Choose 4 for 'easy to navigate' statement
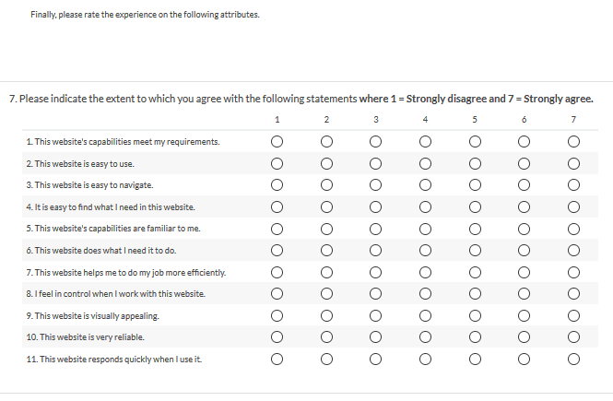The height and width of the screenshot is (401, 613). coord(425,185)
